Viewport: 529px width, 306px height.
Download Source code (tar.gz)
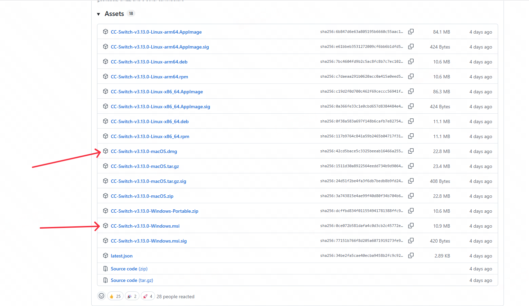[132, 280]
